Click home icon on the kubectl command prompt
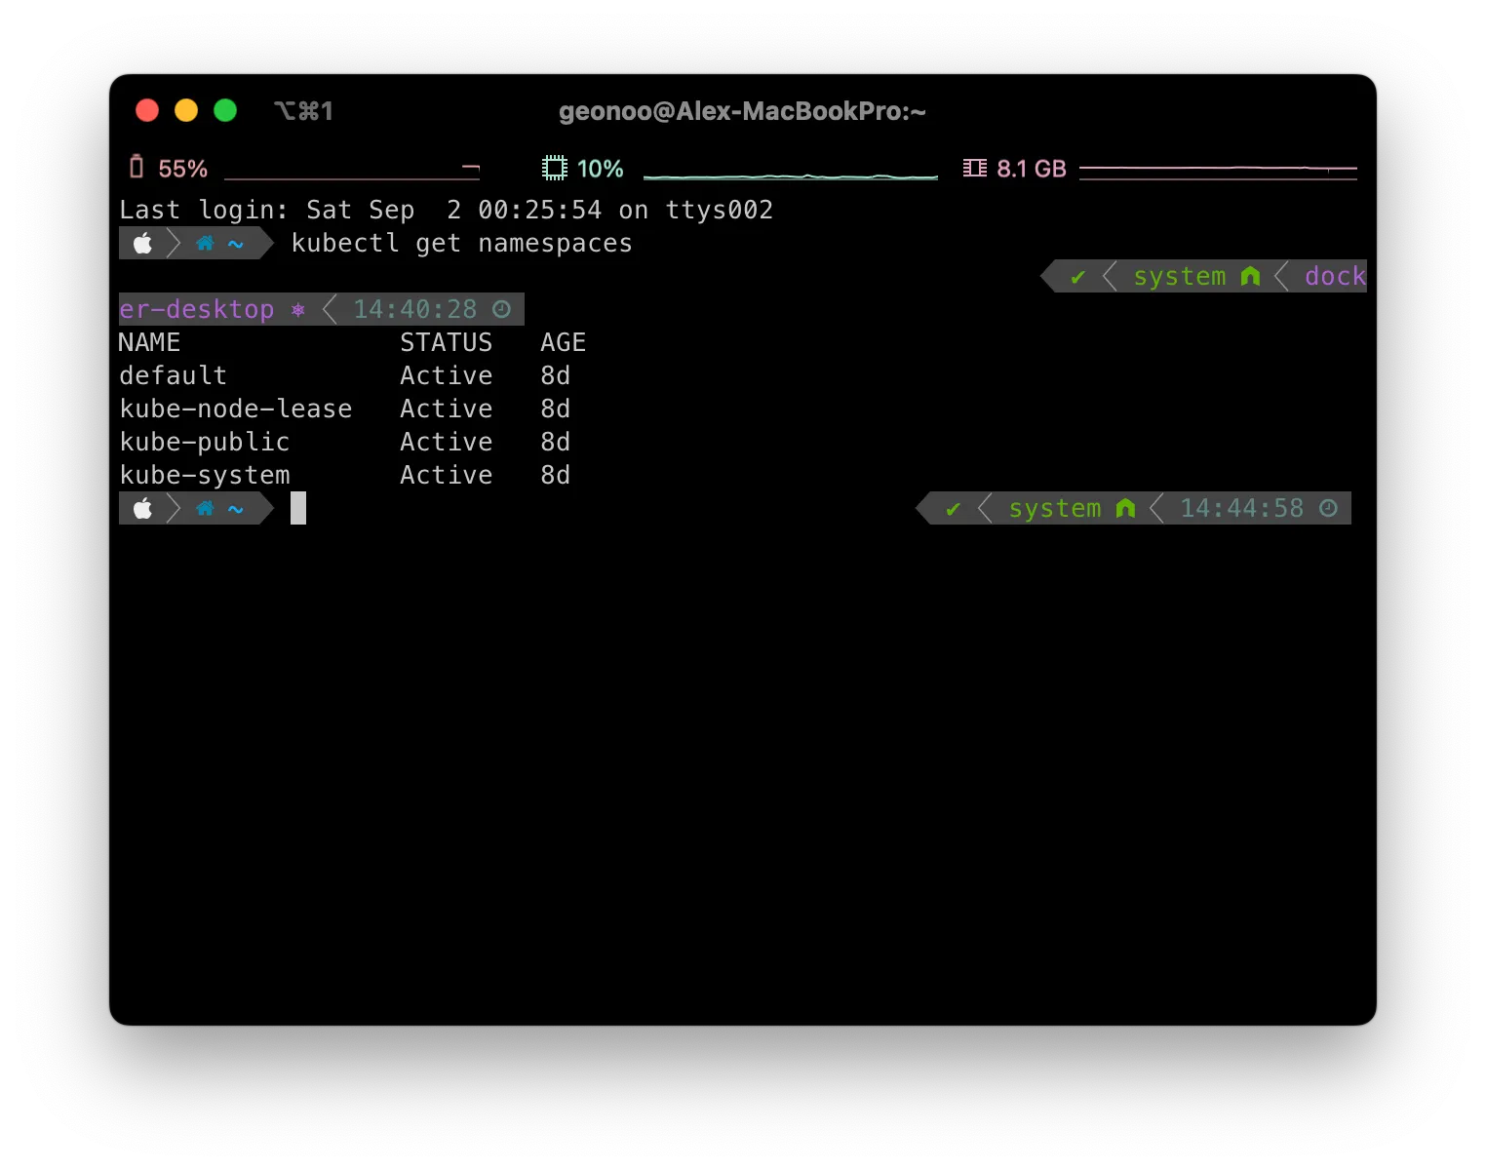 coord(205,243)
